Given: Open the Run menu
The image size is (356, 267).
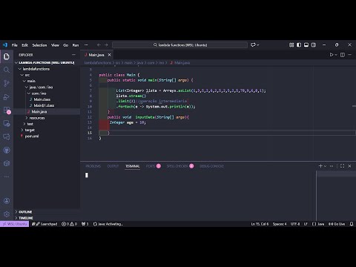Looking at the screenshot, I should coord(76,45).
